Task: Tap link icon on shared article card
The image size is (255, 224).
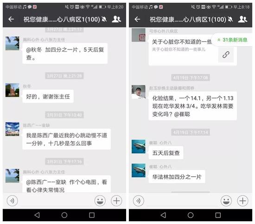Action: point(226,55)
